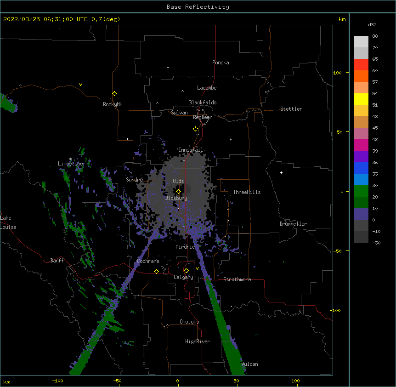Pick the blue 33–36 dBZ legend swatch
This screenshot has height=387, width=396.
pyautogui.click(x=361, y=168)
